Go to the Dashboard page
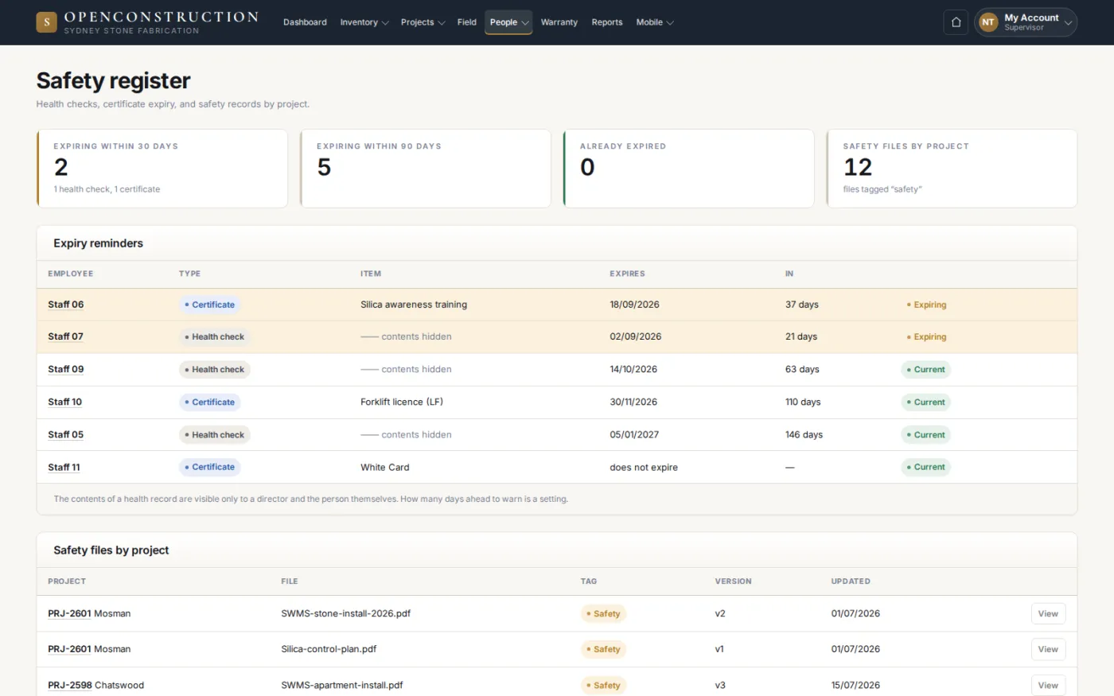The width and height of the screenshot is (1114, 696). click(305, 22)
